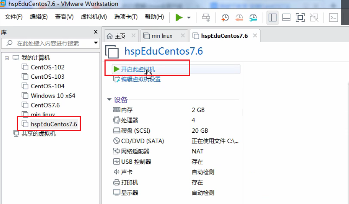The width and height of the screenshot is (349, 204).
Task: Revert to snapshot toolbar icon
Action: point(239,17)
